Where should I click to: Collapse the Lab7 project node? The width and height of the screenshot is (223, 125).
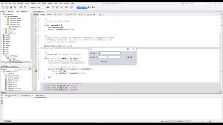tap(1, 54)
